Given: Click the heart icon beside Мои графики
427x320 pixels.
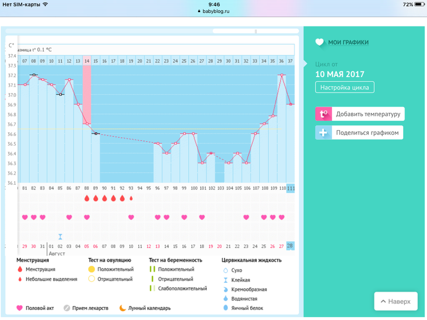Looking at the screenshot, I should pos(319,42).
